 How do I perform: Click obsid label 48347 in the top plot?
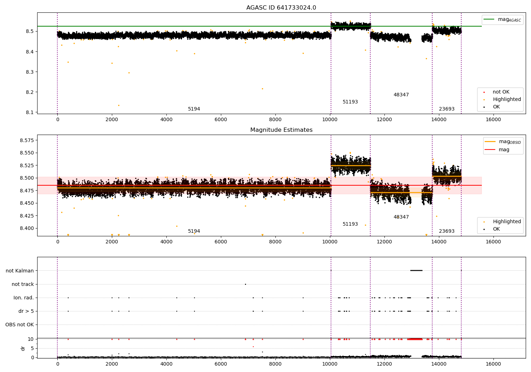coord(401,95)
